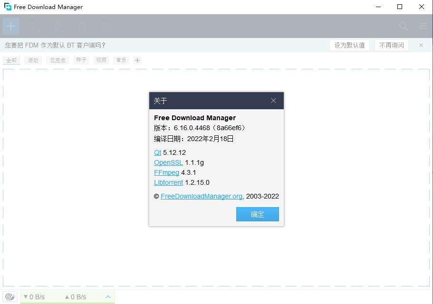
Task: Open the search magnifier icon
Action: point(404,26)
